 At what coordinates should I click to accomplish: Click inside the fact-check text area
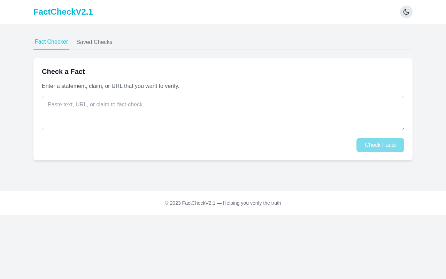[223, 113]
